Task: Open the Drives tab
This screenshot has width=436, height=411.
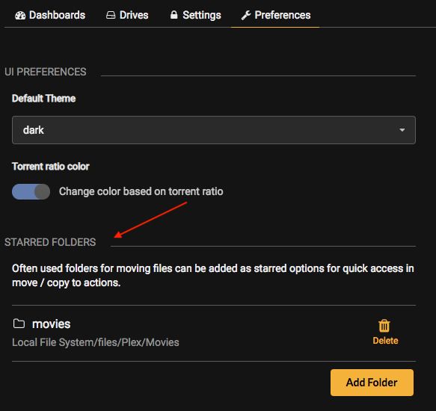Action: coord(127,15)
